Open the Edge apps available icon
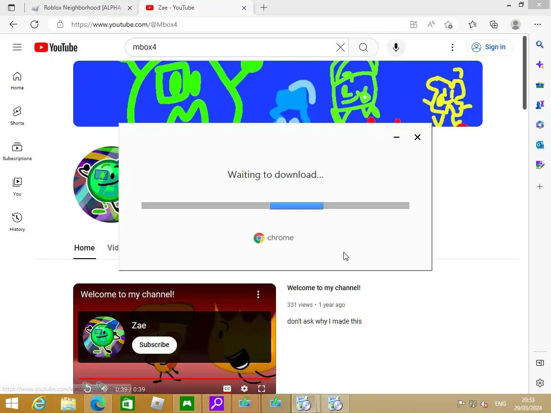The width and height of the screenshot is (551, 413). click(414, 24)
